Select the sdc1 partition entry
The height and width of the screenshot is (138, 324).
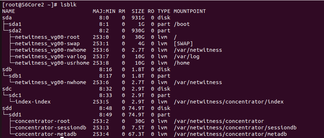point(15,95)
